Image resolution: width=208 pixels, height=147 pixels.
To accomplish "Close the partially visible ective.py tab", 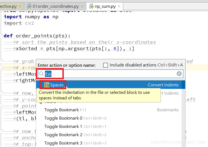I will (x=20, y=6).
